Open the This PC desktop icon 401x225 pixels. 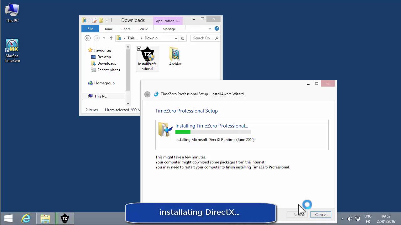pyautogui.click(x=12, y=13)
